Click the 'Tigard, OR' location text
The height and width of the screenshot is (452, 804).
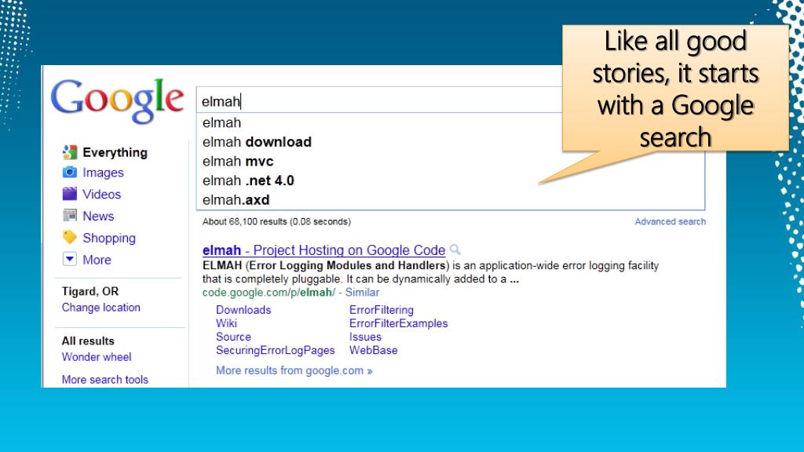tap(90, 291)
